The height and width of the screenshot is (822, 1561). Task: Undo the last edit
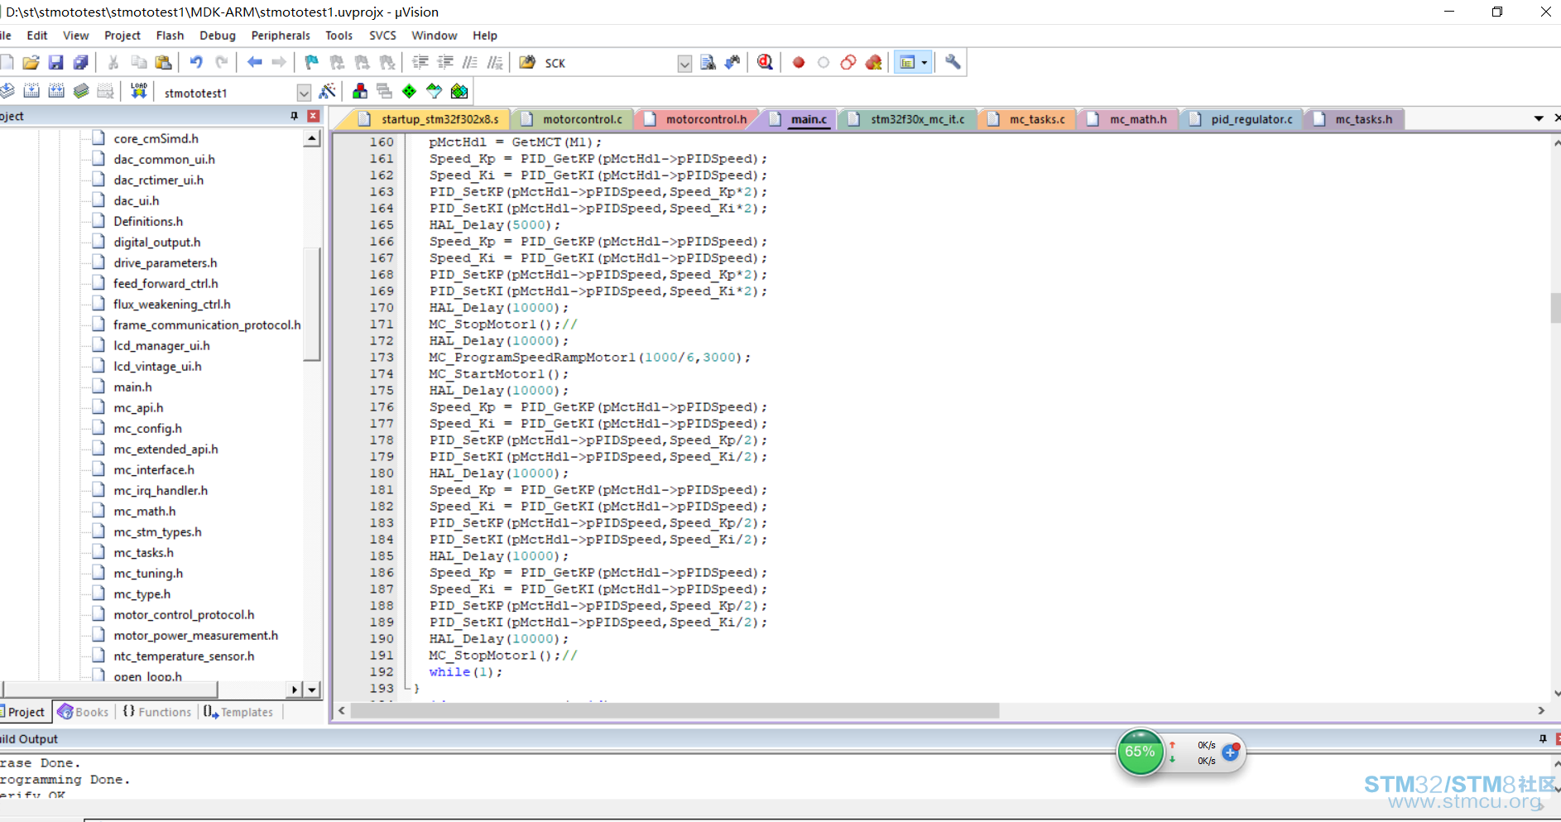pos(196,62)
